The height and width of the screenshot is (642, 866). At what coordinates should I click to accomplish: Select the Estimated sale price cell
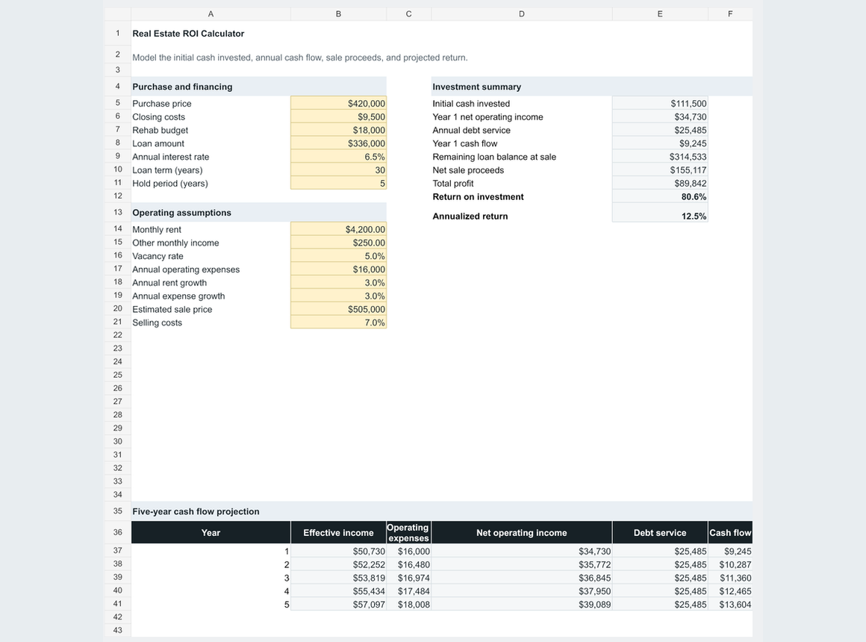(x=338, y=309)
